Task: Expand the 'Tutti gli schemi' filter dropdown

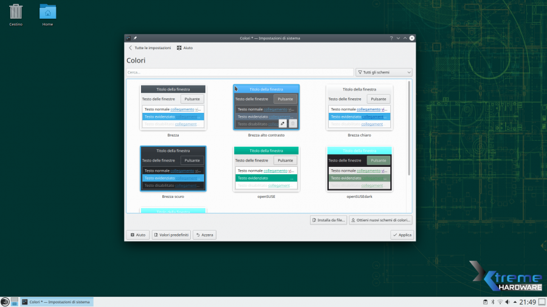Action: (384, 72)
